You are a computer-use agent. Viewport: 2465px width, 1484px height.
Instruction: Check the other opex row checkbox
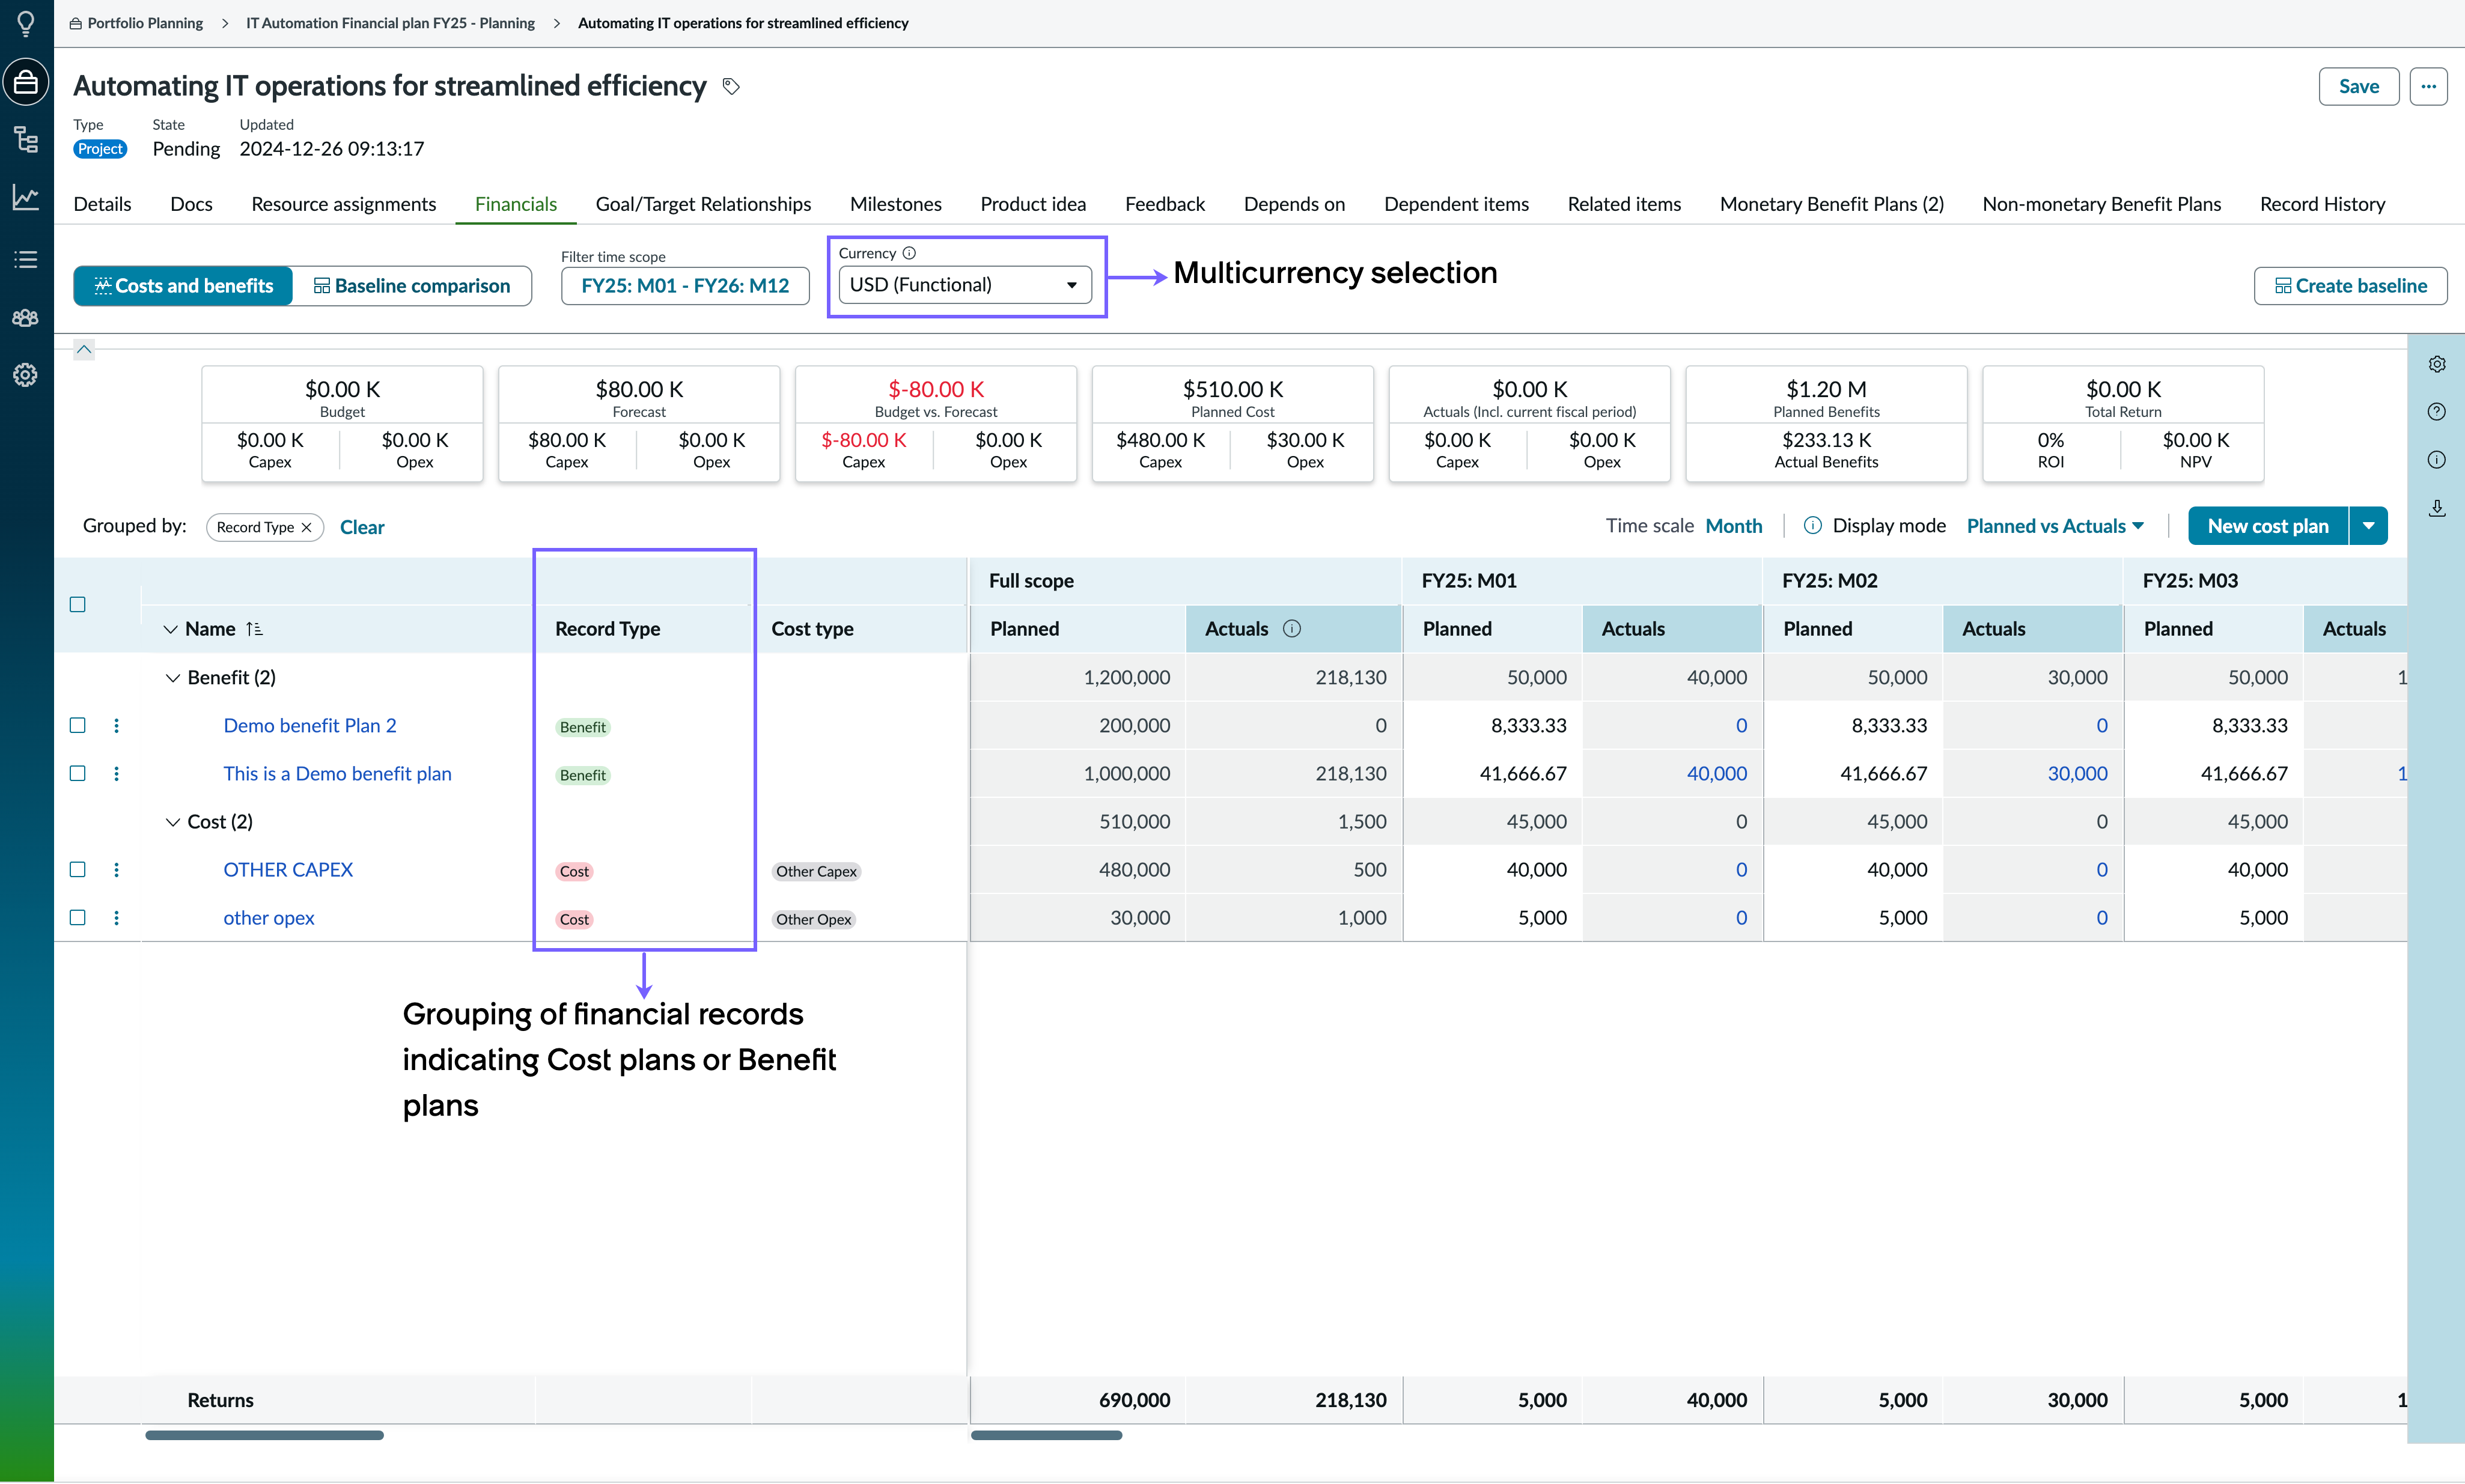coord(77,917)
